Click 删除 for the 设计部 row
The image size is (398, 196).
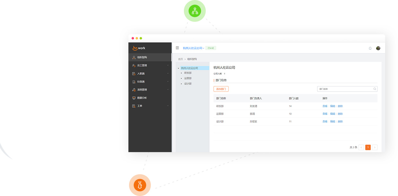point(340,122)
